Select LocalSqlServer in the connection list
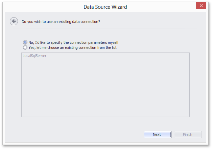Image resolution: width=213 pixels, height=150 pixels. pos(34,56)
